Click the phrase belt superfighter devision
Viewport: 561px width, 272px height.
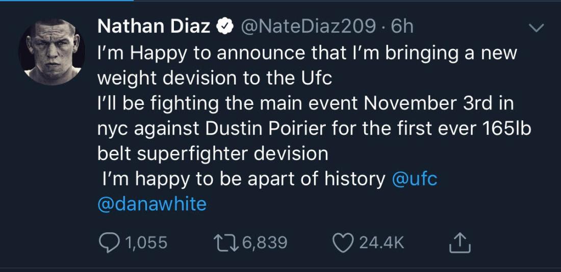pos(213,153)
